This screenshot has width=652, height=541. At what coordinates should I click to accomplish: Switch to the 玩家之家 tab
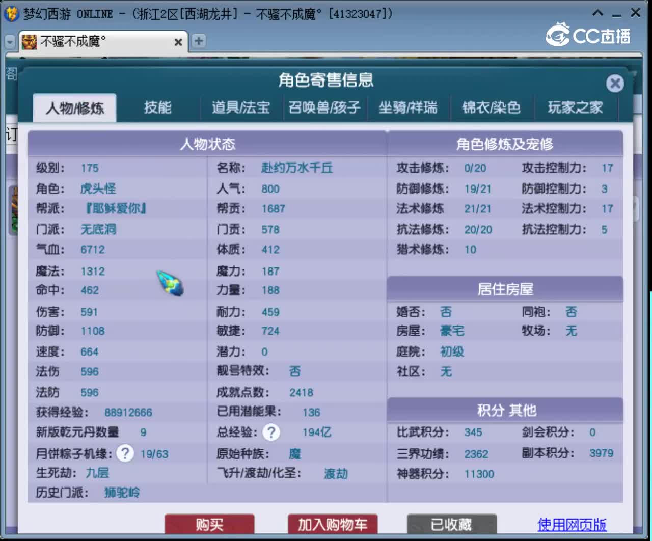point(576,107)
